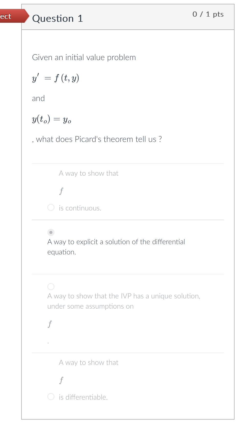Click the formula y' = f(t,y)
This screenshot has width=244, height=427.
coord(55,78)
